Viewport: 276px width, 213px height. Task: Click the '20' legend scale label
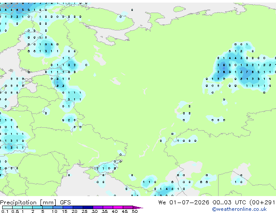74,211
